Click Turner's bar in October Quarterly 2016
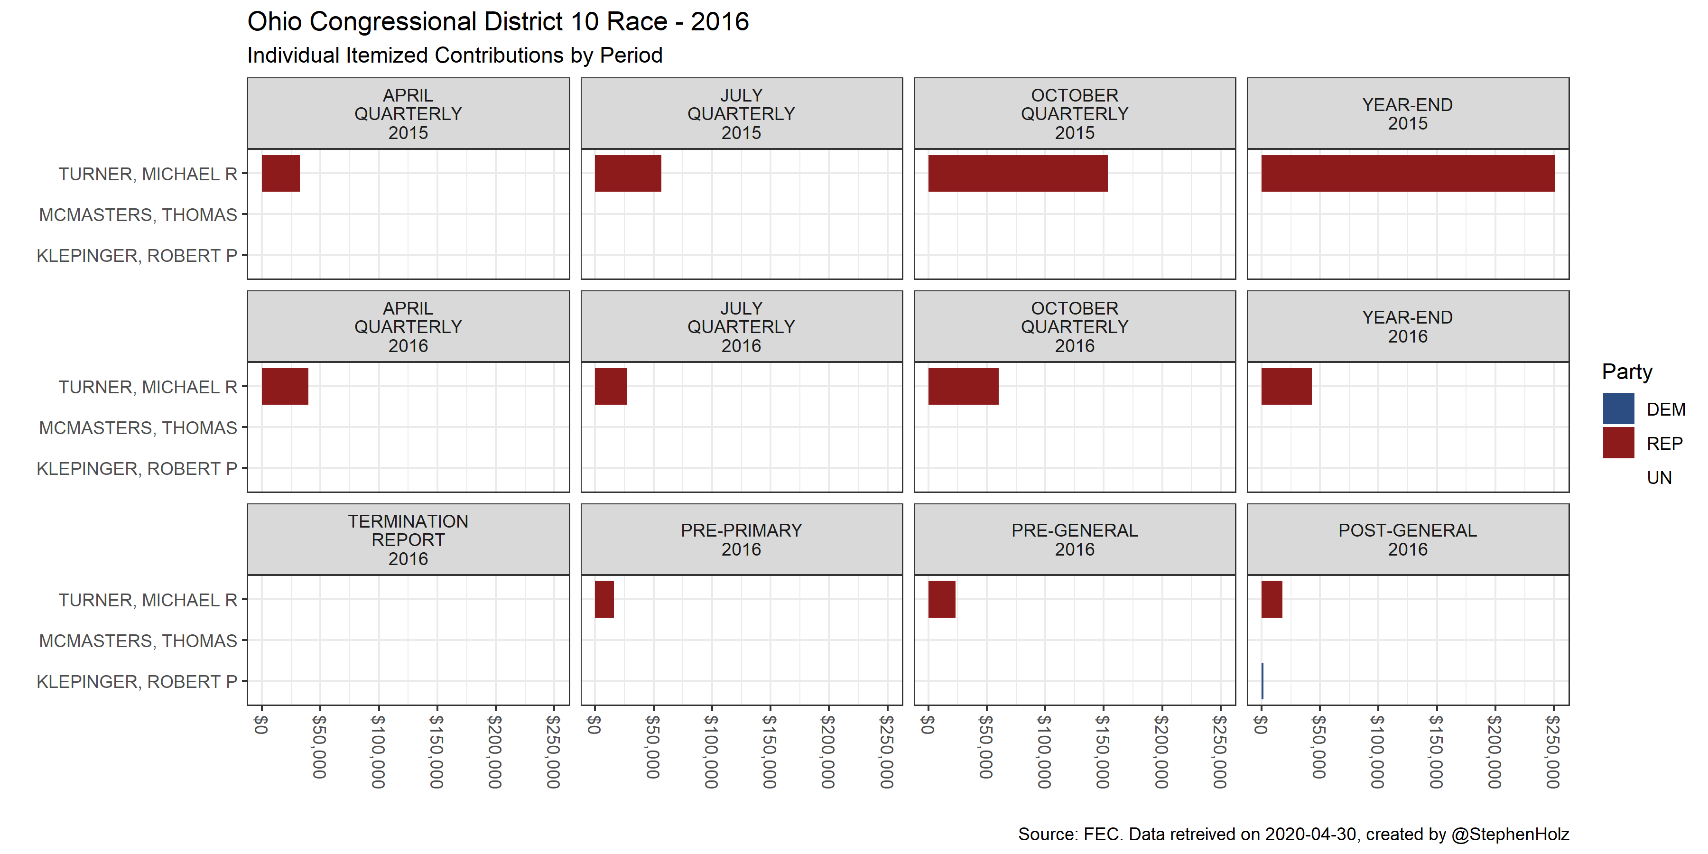The width and height of the screenshot is (1708, 854). (963, 387)
